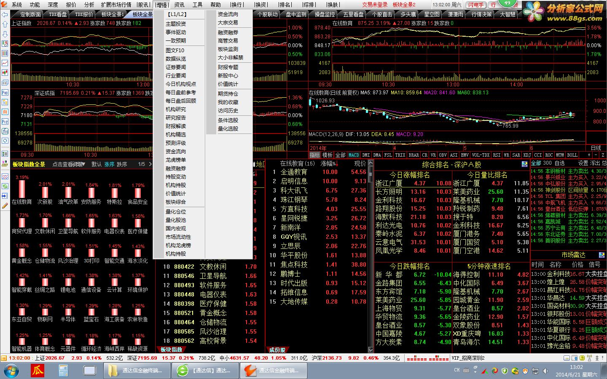Screen dimensions: 607x379
Task: Click the pencil drawing tool icon
Action: coord(5,206)
